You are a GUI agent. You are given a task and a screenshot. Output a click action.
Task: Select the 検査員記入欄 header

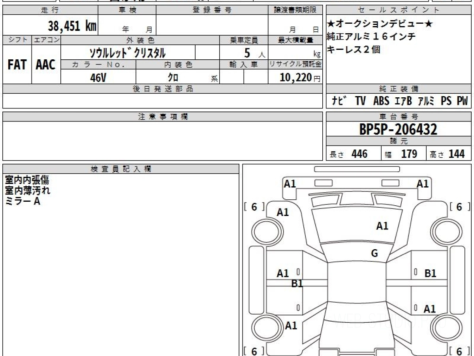tap(121, 169)
